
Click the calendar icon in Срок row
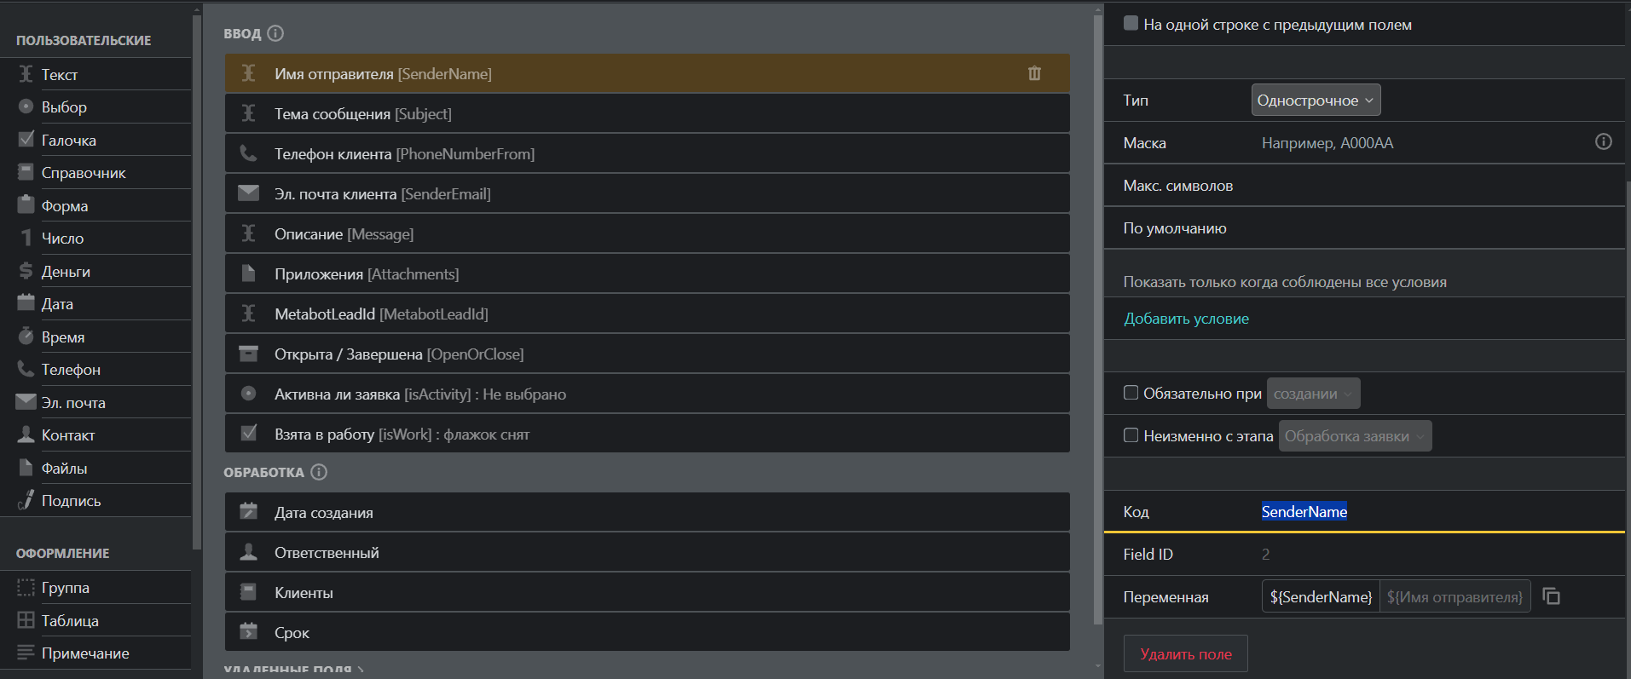[248, 632]
